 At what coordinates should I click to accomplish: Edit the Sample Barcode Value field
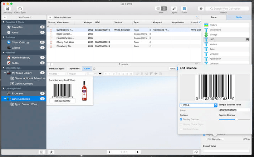click(x=234, y=110)
